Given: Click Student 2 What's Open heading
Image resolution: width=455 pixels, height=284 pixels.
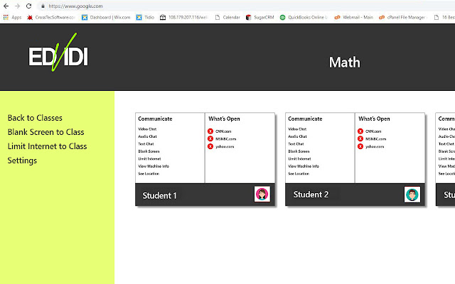Looking at the screenshot, I should 374,119.
